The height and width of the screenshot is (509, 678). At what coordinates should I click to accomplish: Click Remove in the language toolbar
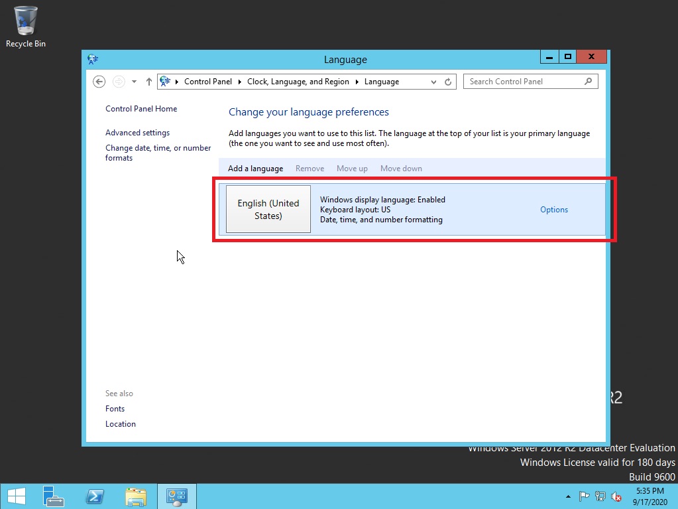click(310, 169)
